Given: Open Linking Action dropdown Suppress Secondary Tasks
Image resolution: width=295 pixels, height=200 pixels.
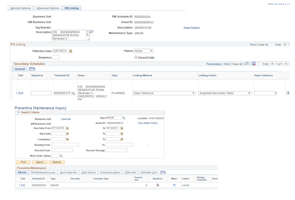Looking at the screenshot, I should tap(225, 93).
